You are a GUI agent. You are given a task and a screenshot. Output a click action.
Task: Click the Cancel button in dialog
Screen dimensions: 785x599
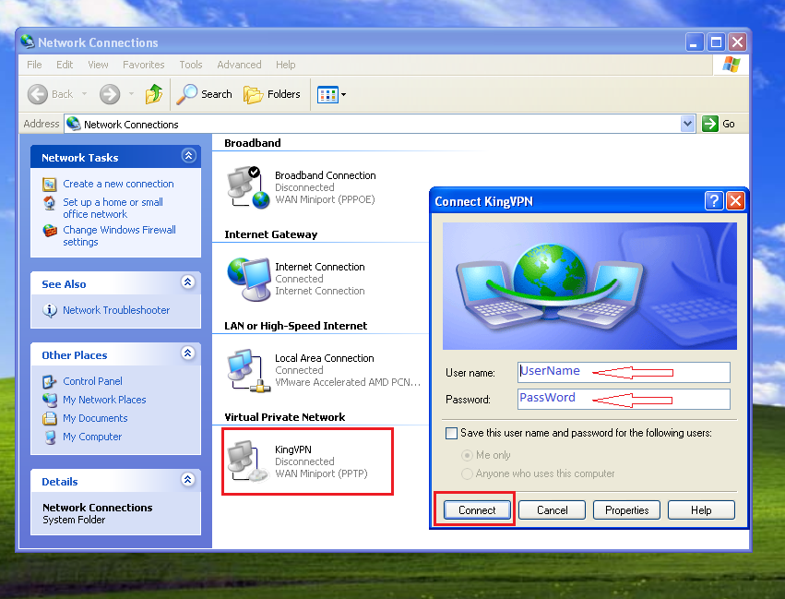tap(553, 509)
